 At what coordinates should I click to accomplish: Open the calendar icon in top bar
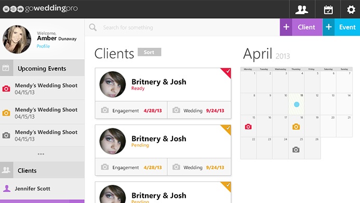328,10
